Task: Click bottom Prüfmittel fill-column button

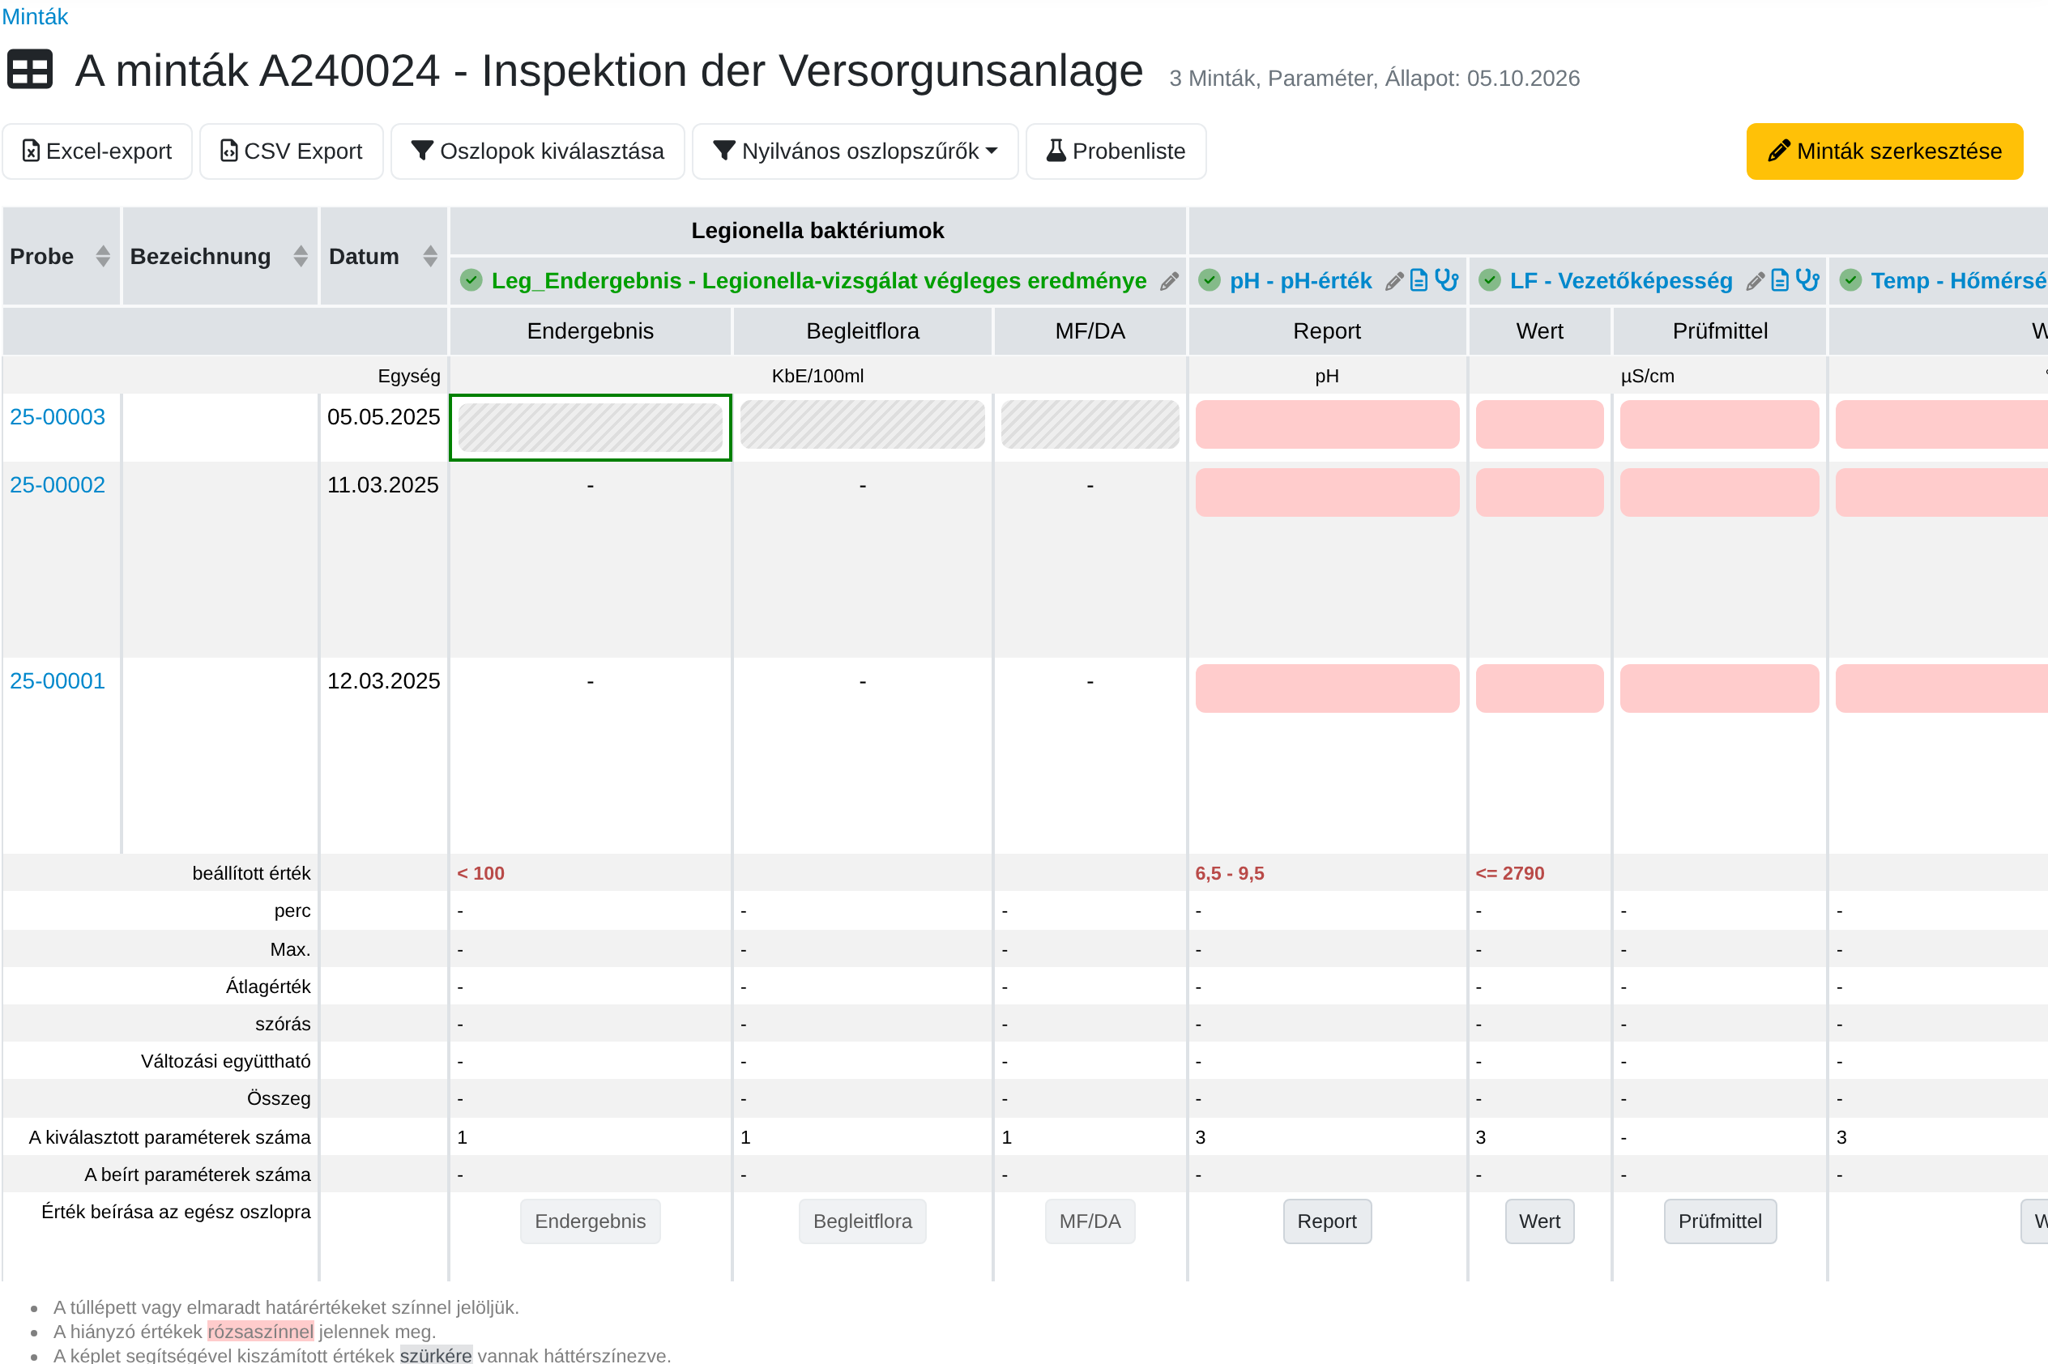Action: (x=1720, y=1222)
